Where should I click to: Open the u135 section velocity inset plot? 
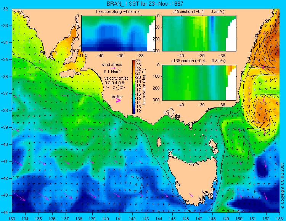[x=199, y=83]
